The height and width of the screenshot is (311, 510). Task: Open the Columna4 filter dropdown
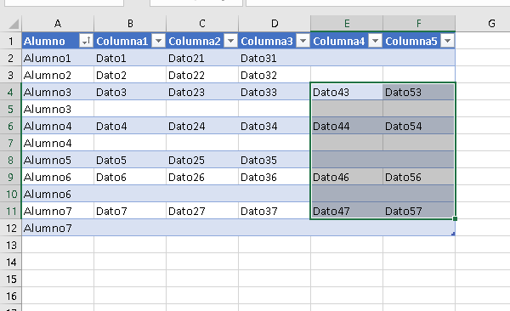click(376, 41)
